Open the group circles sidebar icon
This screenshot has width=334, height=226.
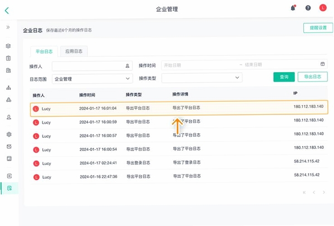tap(9, 99)
